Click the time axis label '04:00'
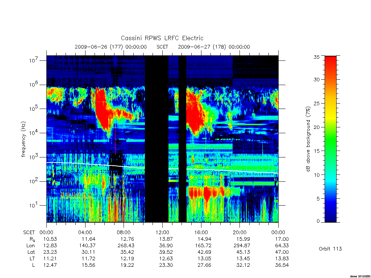Viewport: 371px width, 278px height. click(85, 232)
